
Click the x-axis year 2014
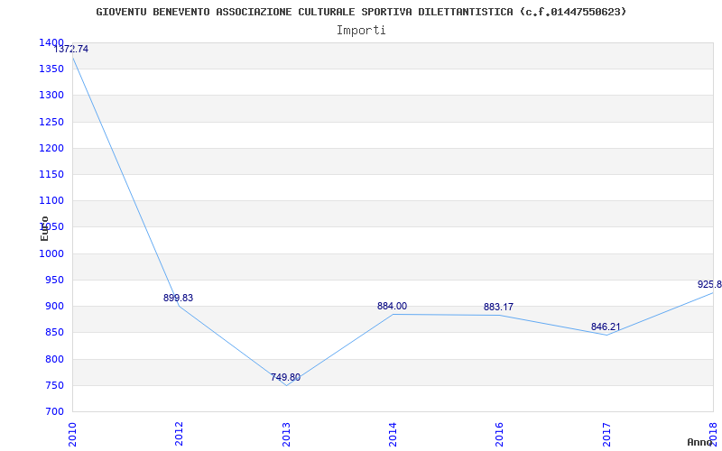(393, 434)
